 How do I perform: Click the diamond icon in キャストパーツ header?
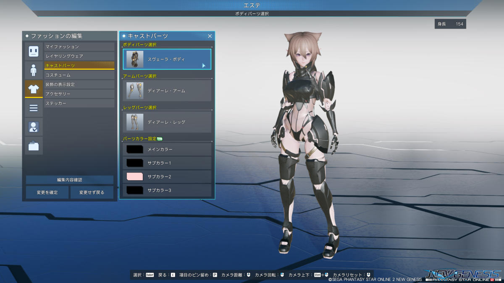(124, 36)
